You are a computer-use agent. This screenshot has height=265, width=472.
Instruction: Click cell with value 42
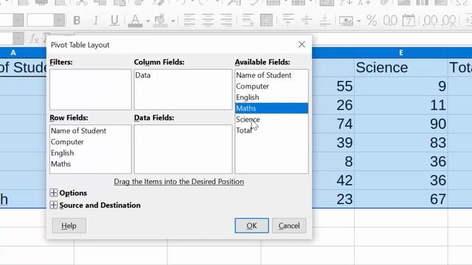pos(333,180)
